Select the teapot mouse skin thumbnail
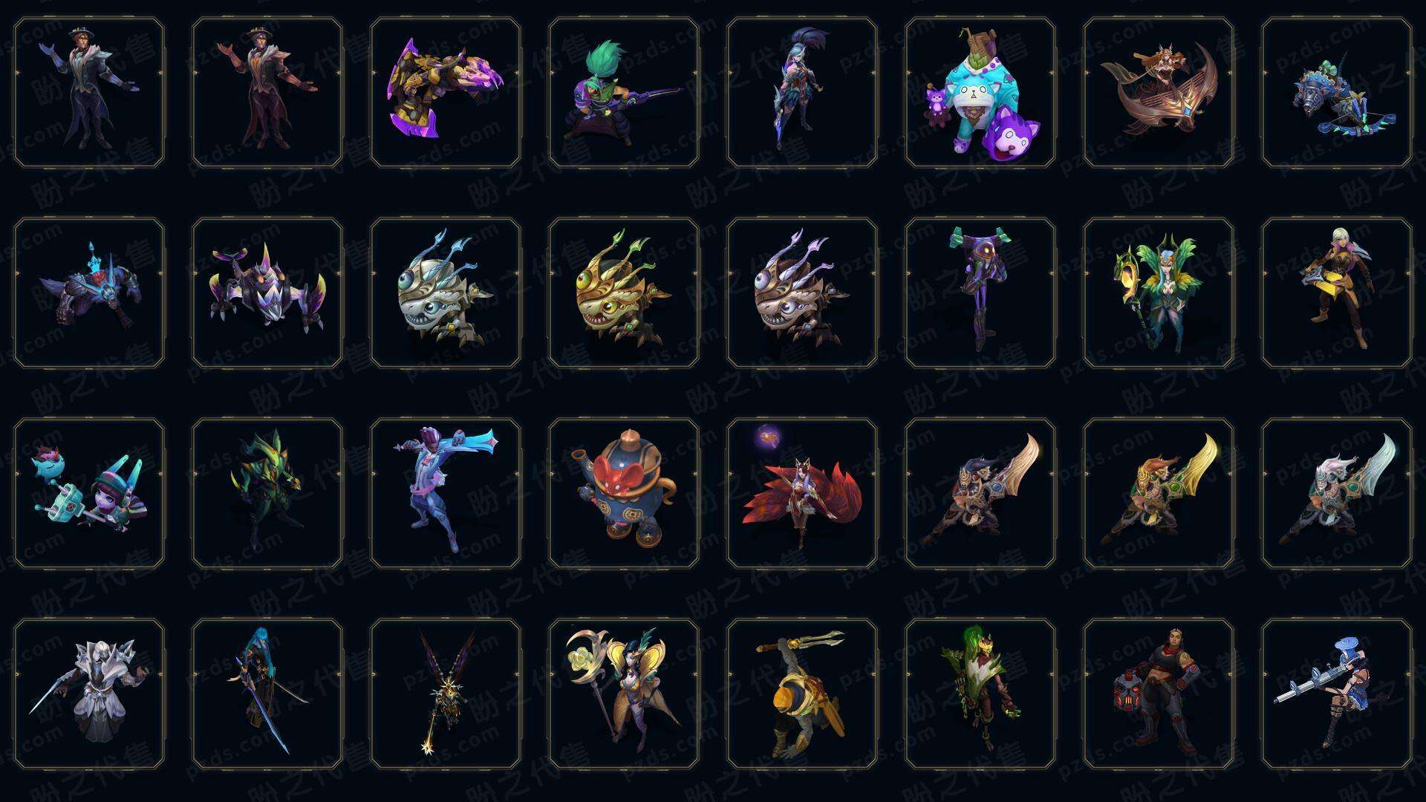This screenshot has height=802, width=1426. coord(624,494)
